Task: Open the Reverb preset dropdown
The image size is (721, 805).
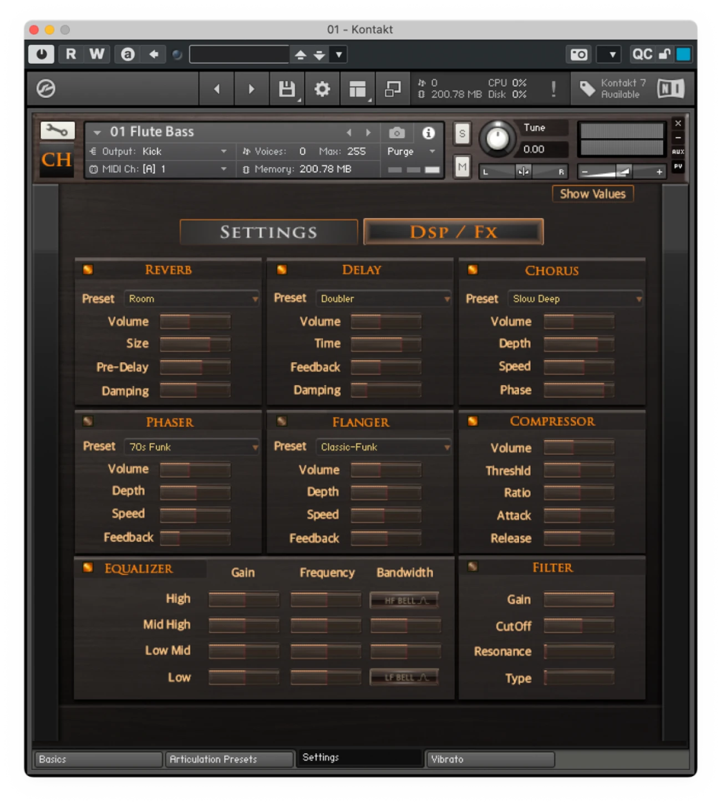Action: pyautogui.click(x=191, y=298)
